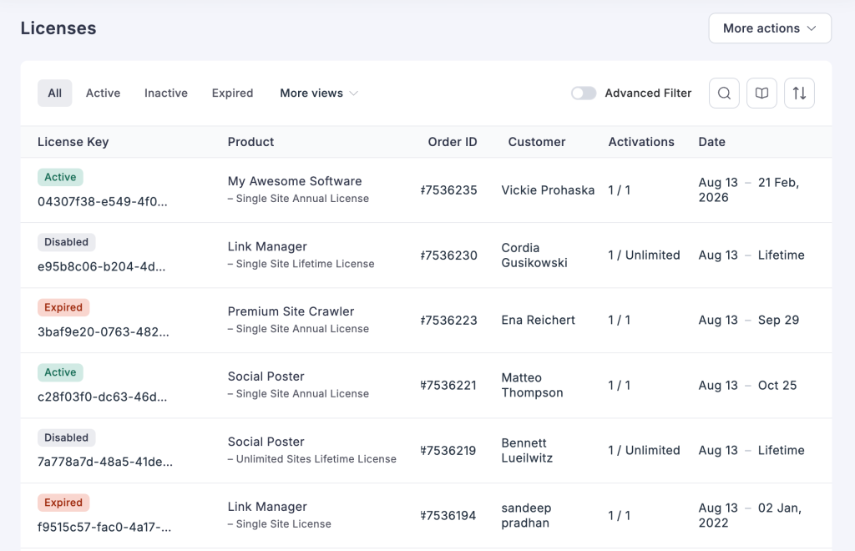Click the Active badge on license c28f03f0
This screenshot has height=551, width=855.
pyautogui.click(x=60, y=372)
